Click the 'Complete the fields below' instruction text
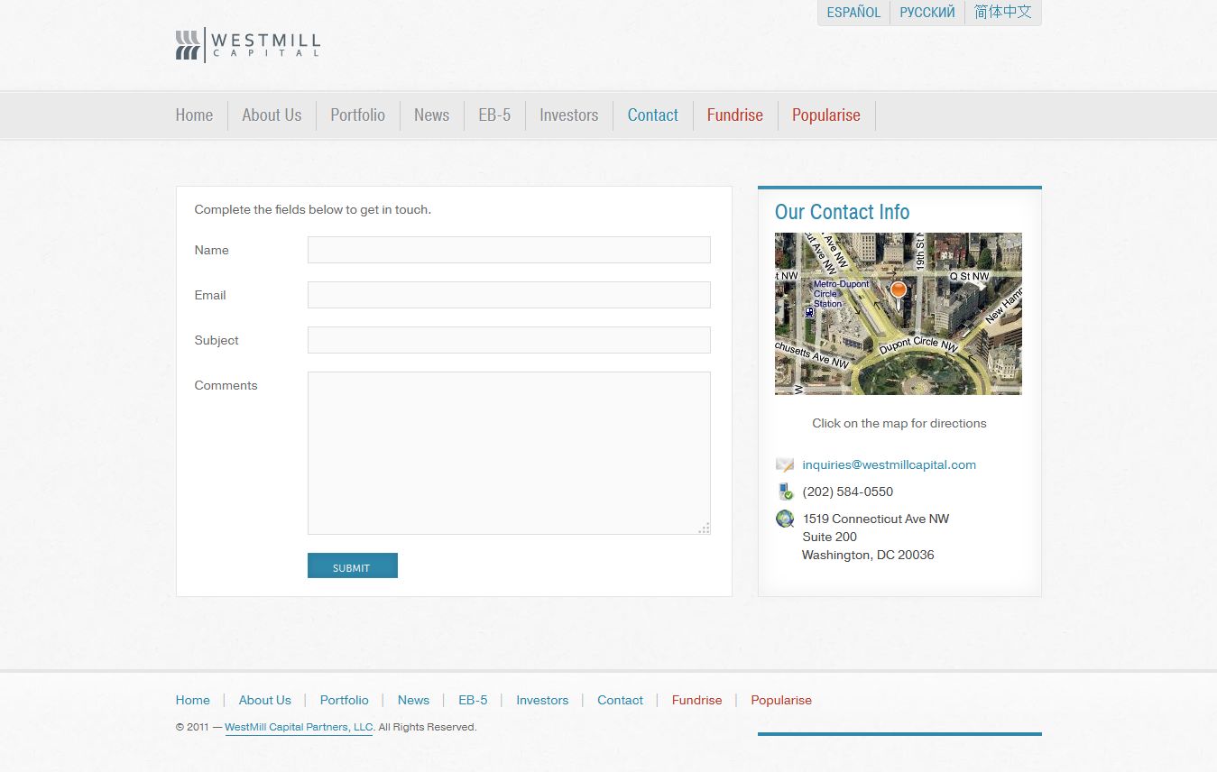Image resolution: width=1217 pixels, height=772 pixels. (x=313, y=210)
